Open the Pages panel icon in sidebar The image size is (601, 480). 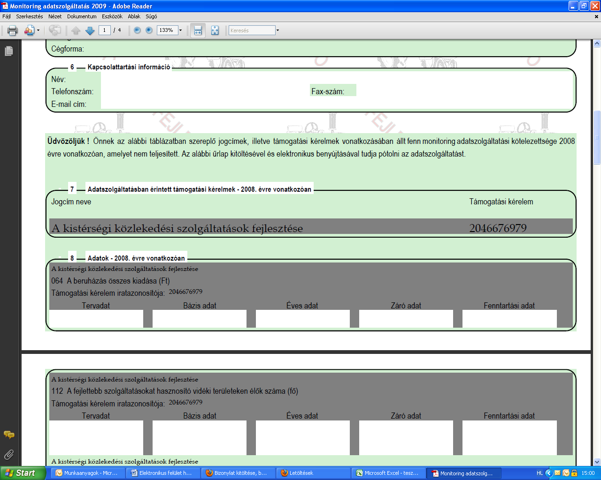click(x=9, y=51)
